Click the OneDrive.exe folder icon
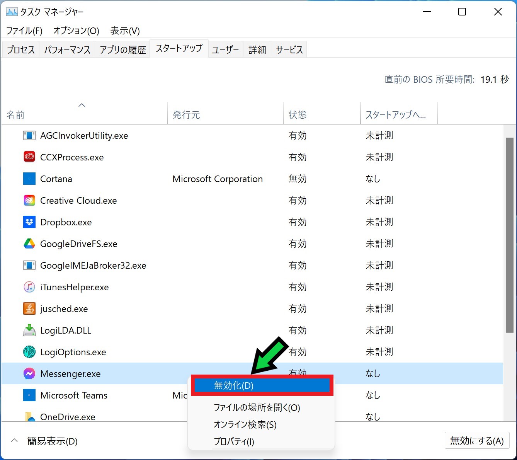 29,417
